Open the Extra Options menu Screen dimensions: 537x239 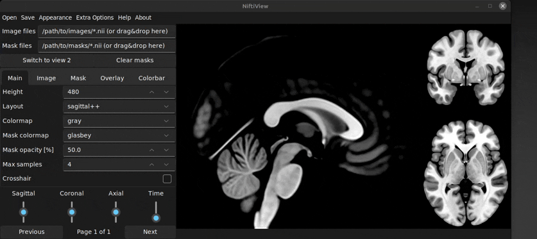coord(94,17)
